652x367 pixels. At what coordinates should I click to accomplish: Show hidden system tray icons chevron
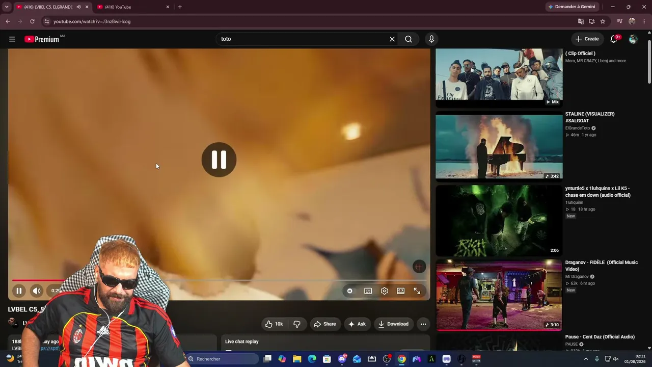(x=586, y=359)
